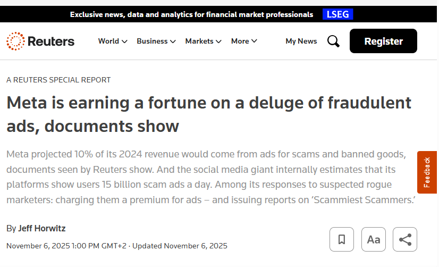Open author Jeff Horwitz's profile link
The width and height of the screenshot is (439, 267).
coord(42,228)
